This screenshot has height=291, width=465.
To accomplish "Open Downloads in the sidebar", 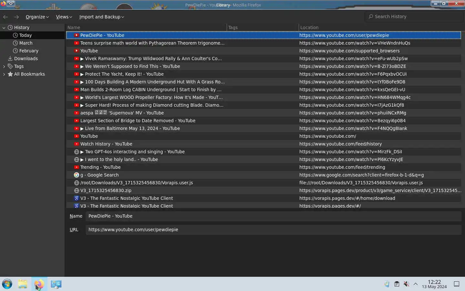I will 32,59.
